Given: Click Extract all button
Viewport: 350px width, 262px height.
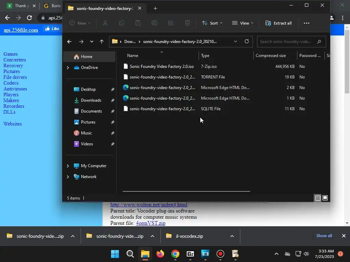Looking at the screenshot, I should (278, 23).
